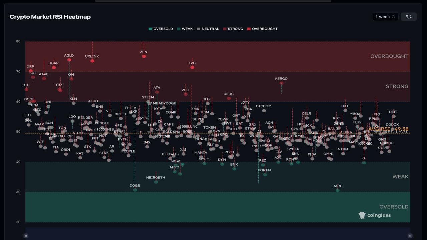Select the ATA data point
The width and height of the screenshot is (427, 240).
pyautogui.click(x=157, y=92)
